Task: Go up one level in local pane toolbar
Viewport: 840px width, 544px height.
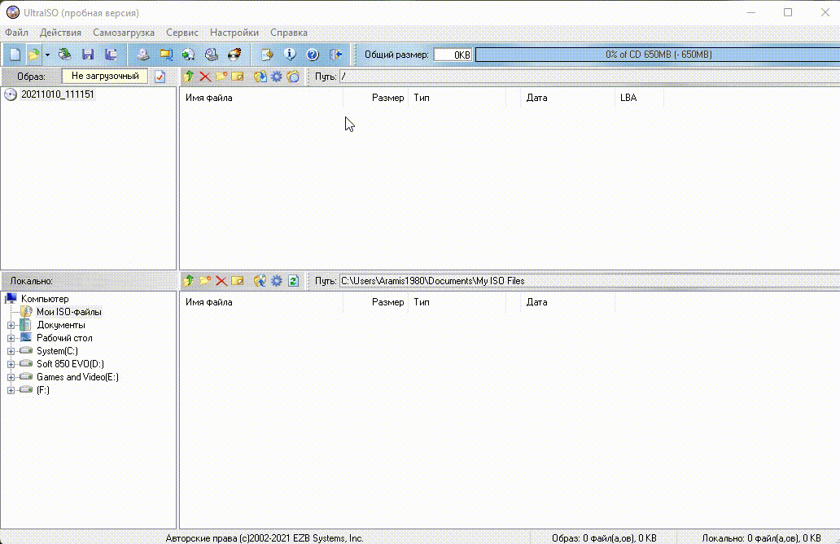Action: click(189, 280)
